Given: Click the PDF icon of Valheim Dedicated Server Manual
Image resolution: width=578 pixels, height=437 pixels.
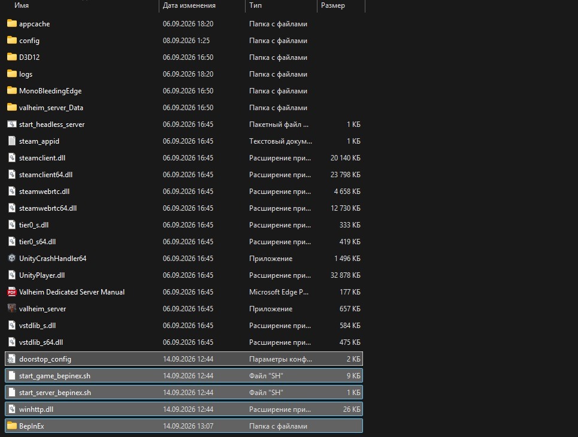Looking at the screenshot, I should (12, 292).
